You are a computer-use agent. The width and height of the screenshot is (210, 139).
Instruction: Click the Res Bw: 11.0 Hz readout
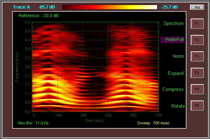pos(33,123)
